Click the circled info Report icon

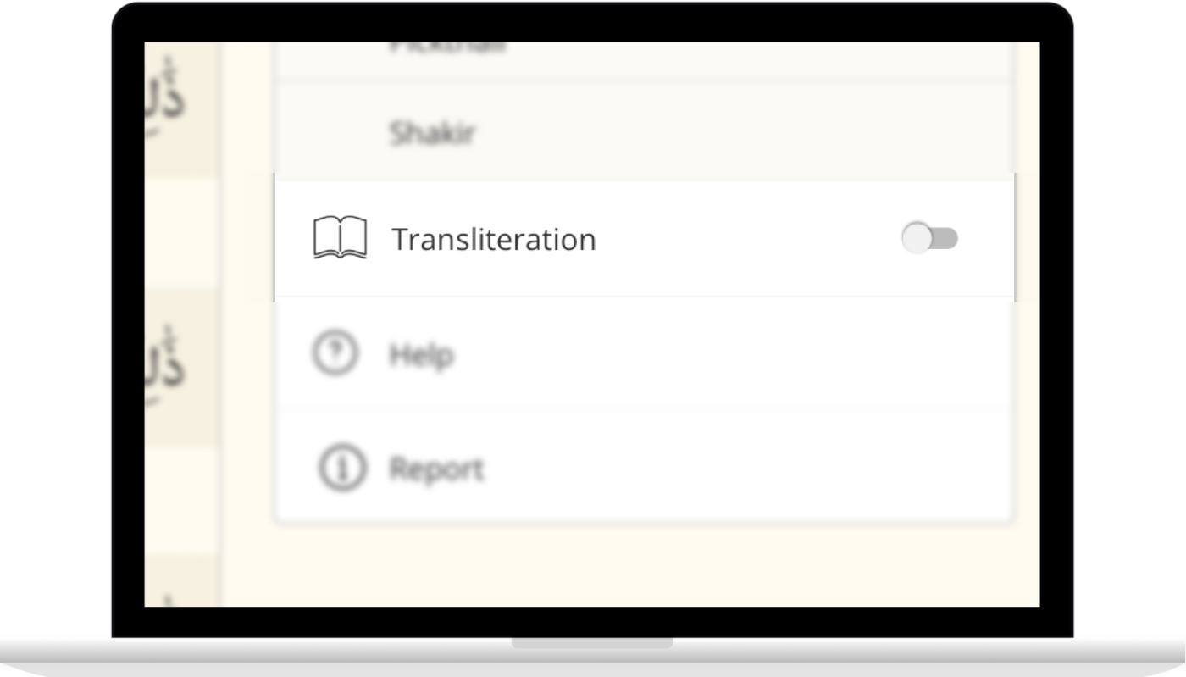(342, 467)
